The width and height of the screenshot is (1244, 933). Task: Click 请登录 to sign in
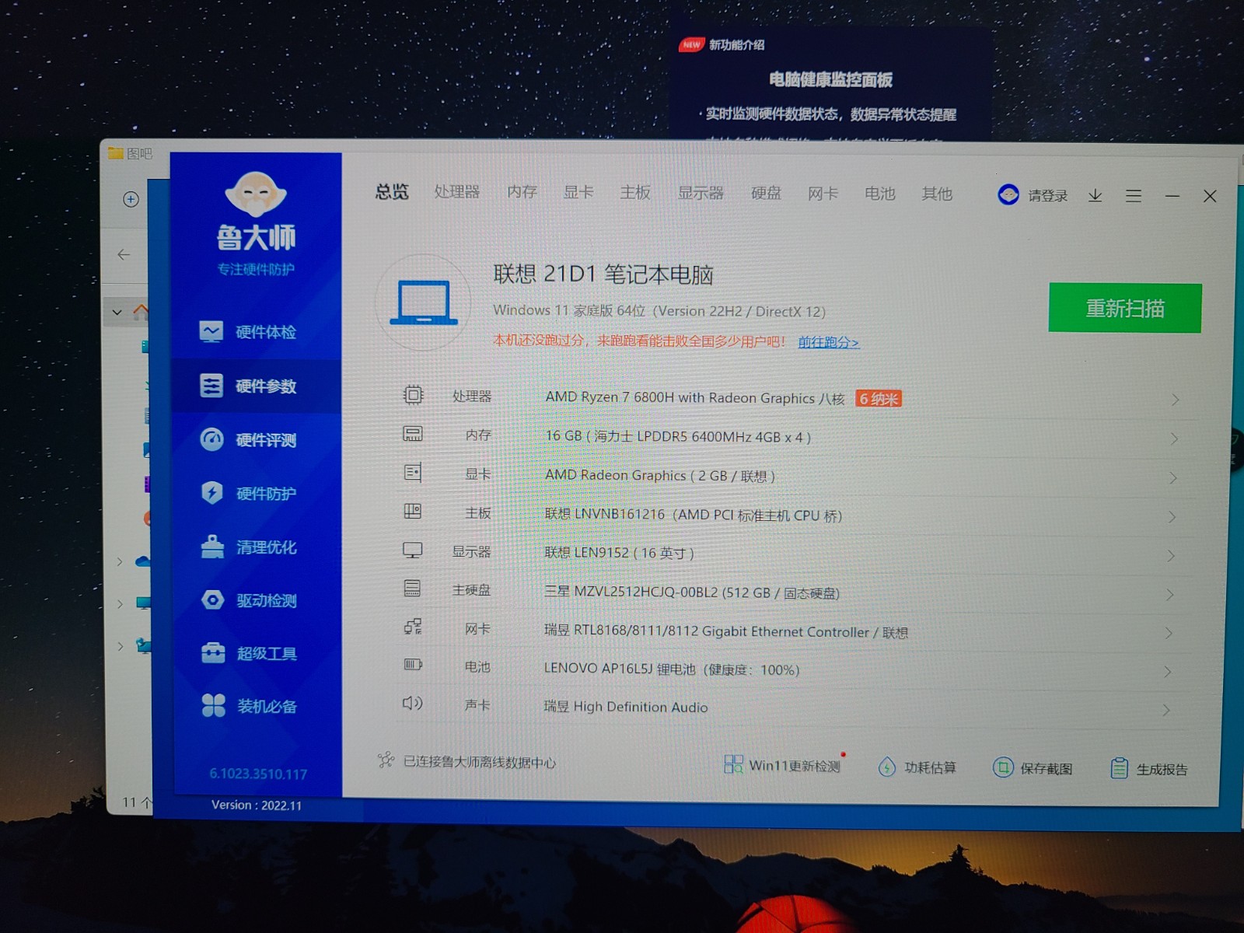[1047, 196]
